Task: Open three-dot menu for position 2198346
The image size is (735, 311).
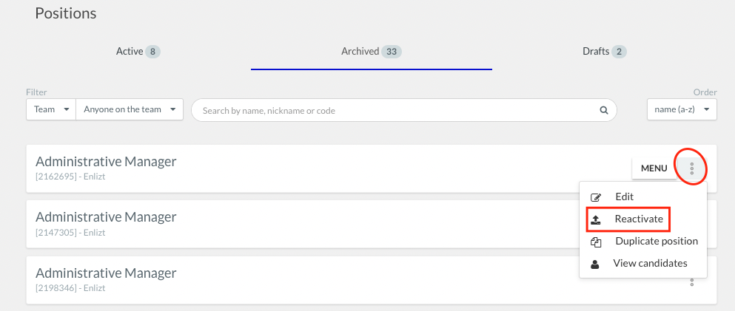Action: click(691, 282)
